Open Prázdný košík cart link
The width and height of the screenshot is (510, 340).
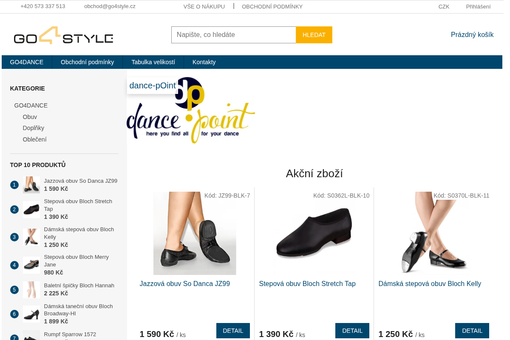coord(472,35)
